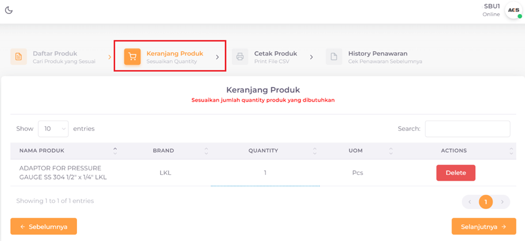Go to next page in pagination

(x=502, y=202)
